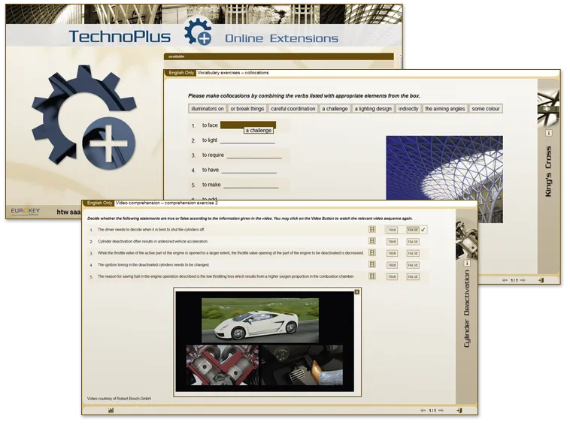The height and width of the screenshot is (425, 570).
Task: Click the white sports car video frame
Action: click(260, 321)
